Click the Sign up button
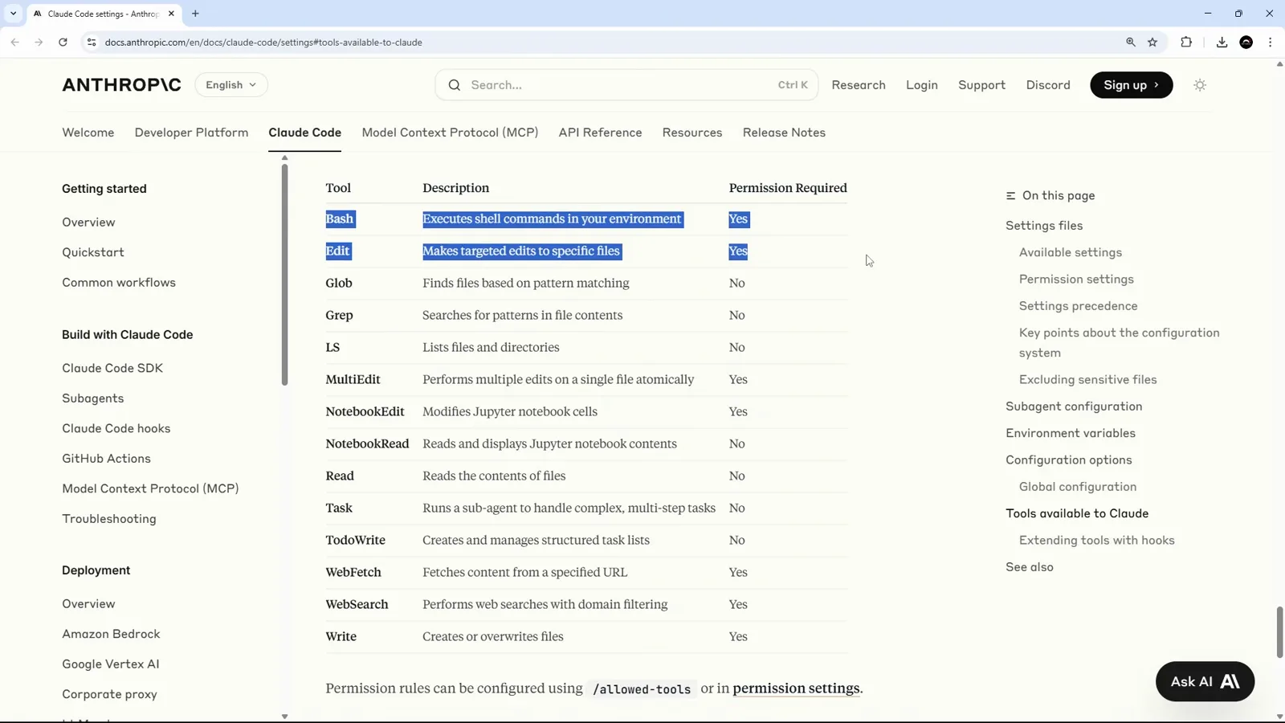The width and height of the screenshot is (1285, 723). 1131,84
